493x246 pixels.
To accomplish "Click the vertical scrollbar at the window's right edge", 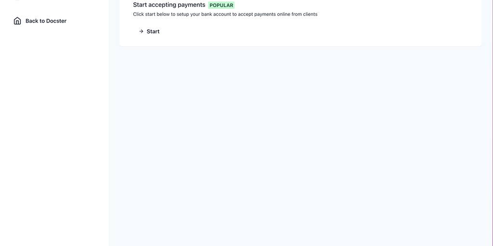I will 492,123.
